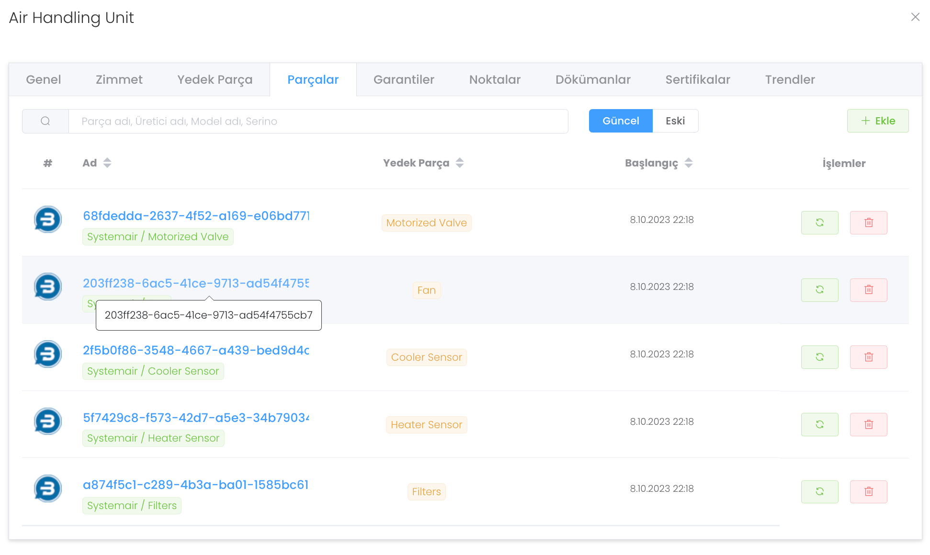930x555 pixels.
Task: Click the search magnifier icon
Action: (45, 121)
